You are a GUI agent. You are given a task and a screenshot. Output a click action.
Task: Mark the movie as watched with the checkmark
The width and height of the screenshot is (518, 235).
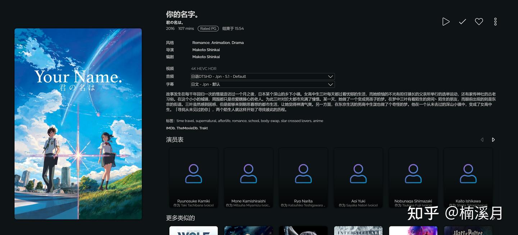[x=462, y=21]
